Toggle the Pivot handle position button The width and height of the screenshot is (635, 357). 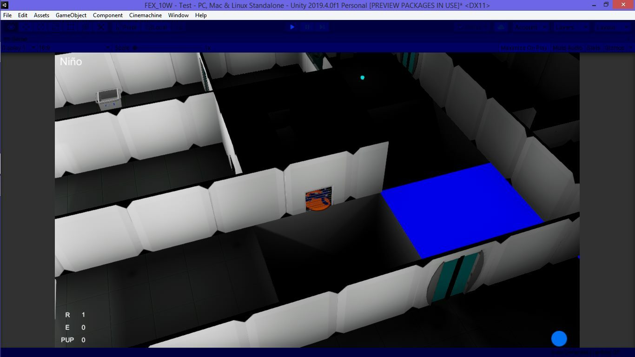[126, 27]
